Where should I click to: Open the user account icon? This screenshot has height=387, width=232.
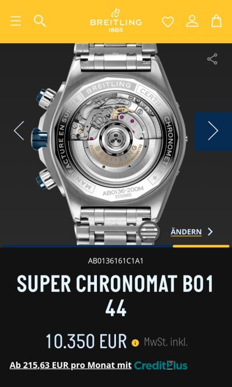tap(192, 21)
